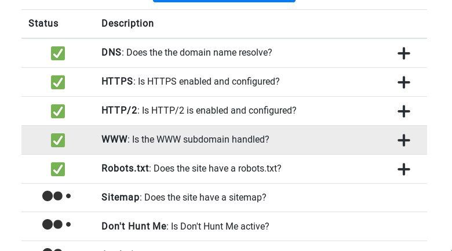Click the blue button above the table

[x=224, y=1]
